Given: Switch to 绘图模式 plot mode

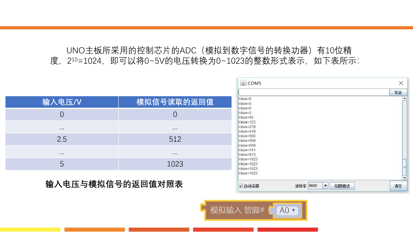Looking at the screenshot, I should pos(342,186).
